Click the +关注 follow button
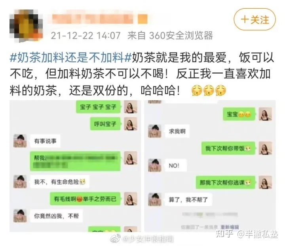 (x=255, y=19)
